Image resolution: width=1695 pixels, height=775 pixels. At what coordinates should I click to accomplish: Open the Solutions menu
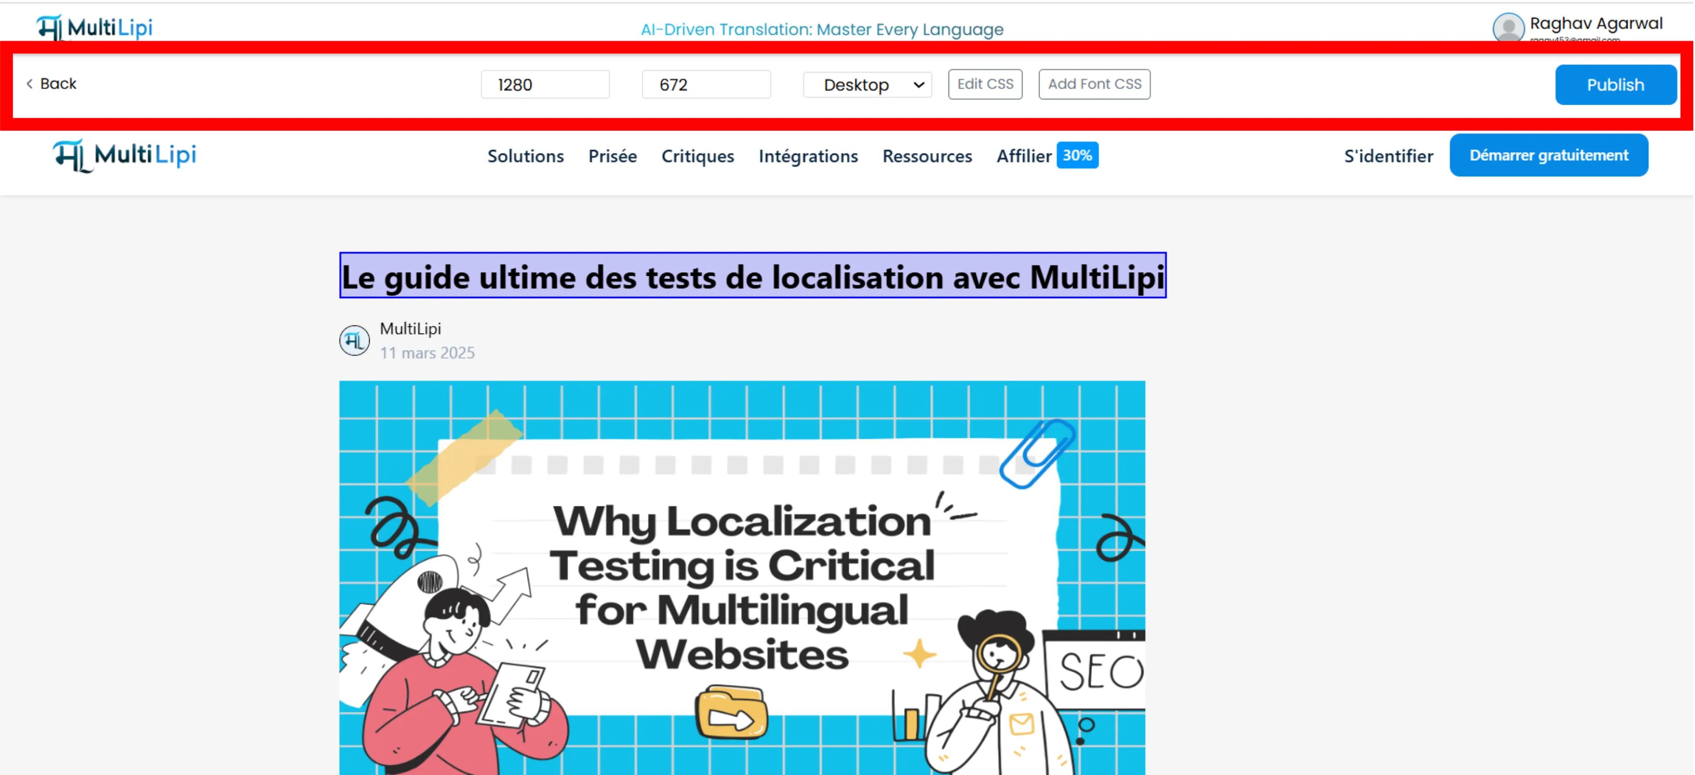pos(525,156)
